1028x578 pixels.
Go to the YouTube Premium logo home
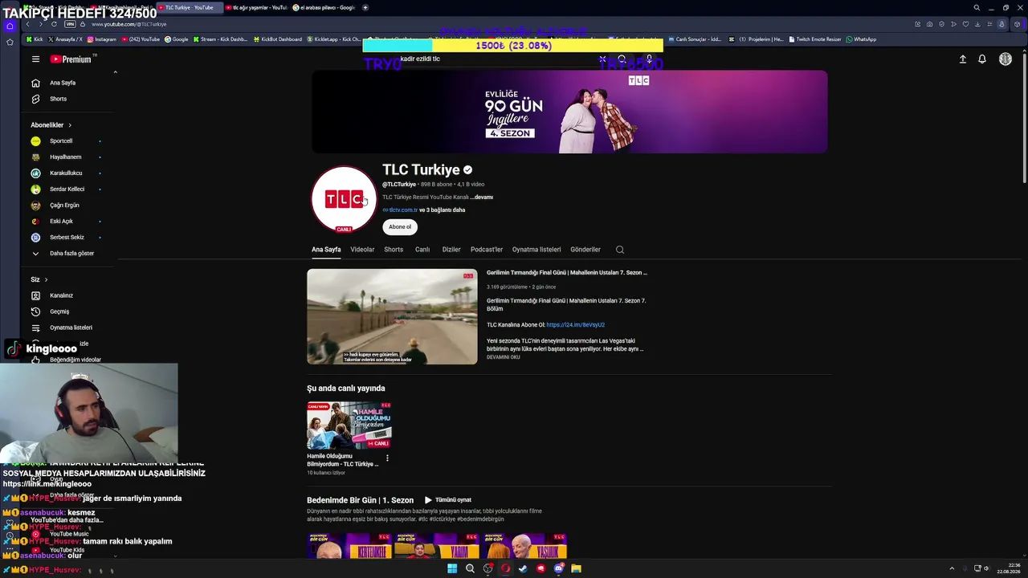tap(71, 59)
